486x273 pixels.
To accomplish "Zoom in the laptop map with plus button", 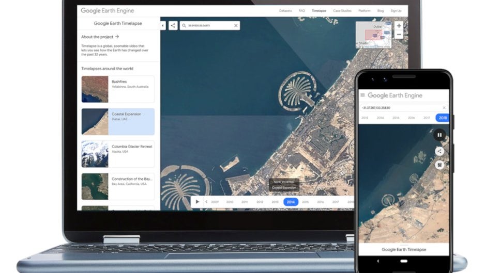I will (399, 26).
